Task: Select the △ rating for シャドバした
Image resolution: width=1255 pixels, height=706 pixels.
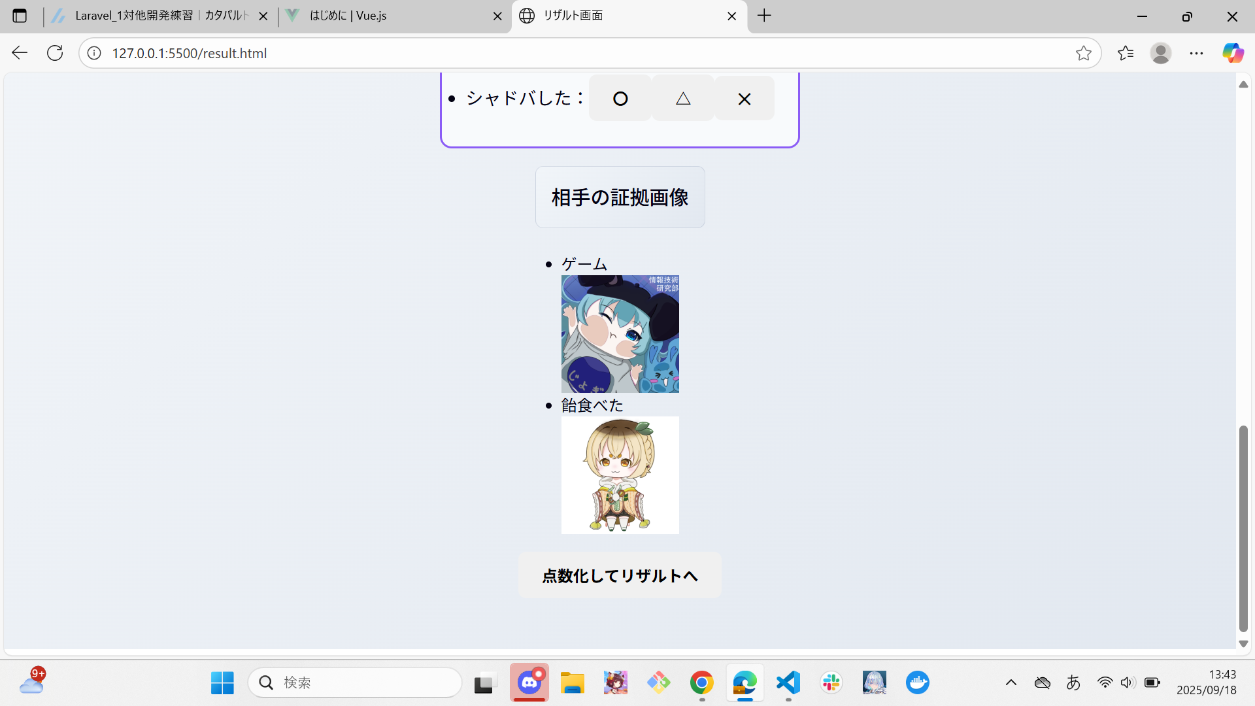Action: pyautogui.click(x=683, y=99)
